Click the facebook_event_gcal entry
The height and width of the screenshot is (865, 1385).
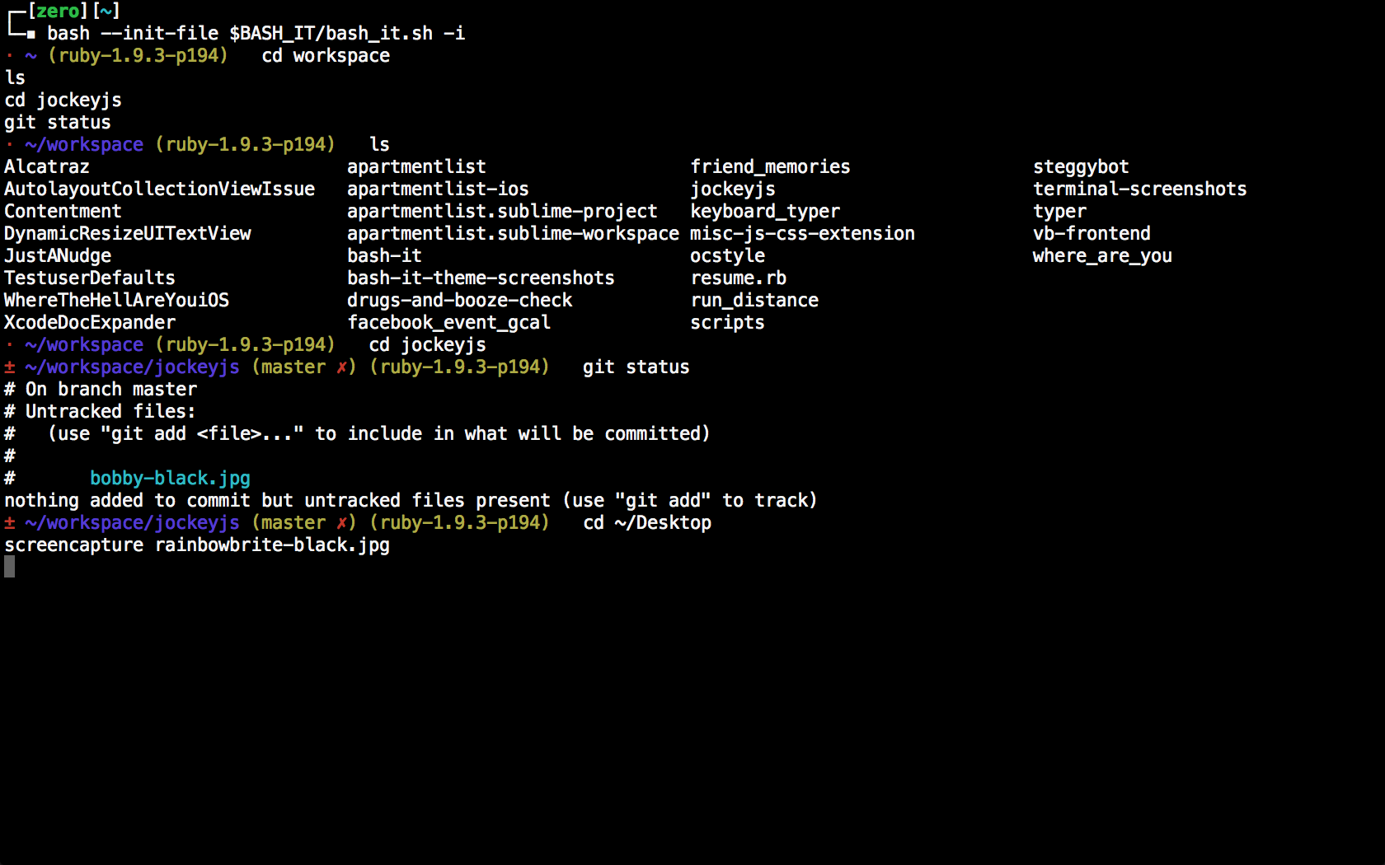(x=448, y=322)
